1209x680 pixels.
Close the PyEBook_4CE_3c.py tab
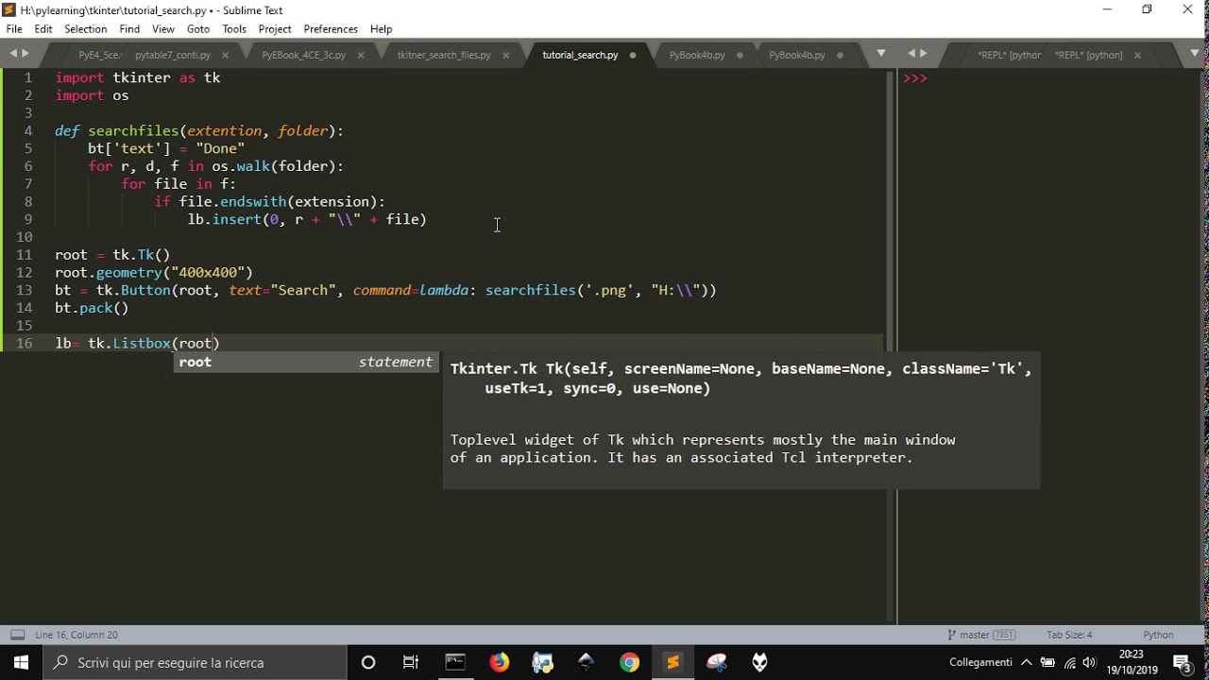point(361,55)
